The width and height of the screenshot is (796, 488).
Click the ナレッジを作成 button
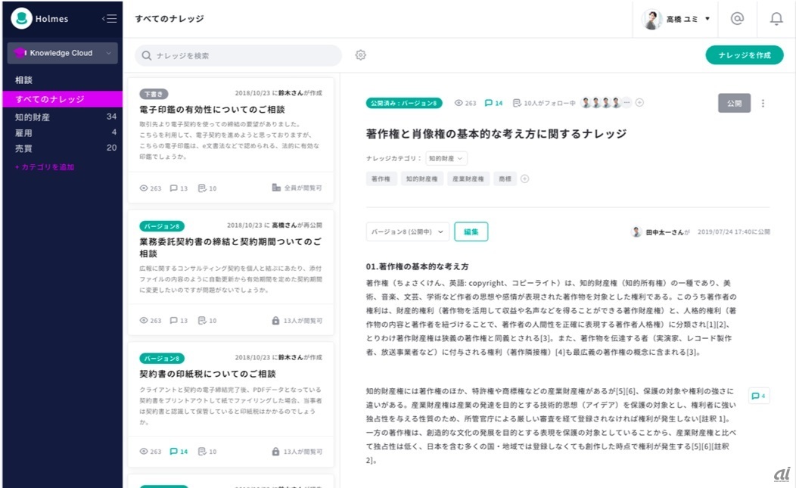[x=745, y=54]
